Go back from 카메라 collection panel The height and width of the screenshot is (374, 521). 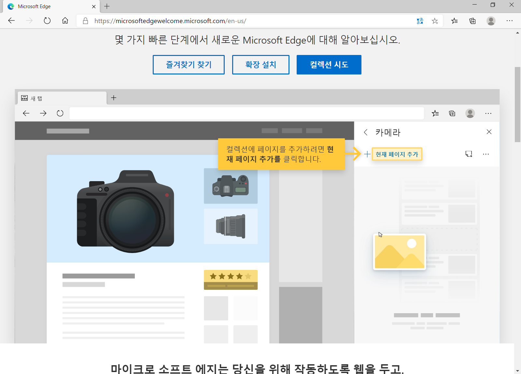(366, 132)
